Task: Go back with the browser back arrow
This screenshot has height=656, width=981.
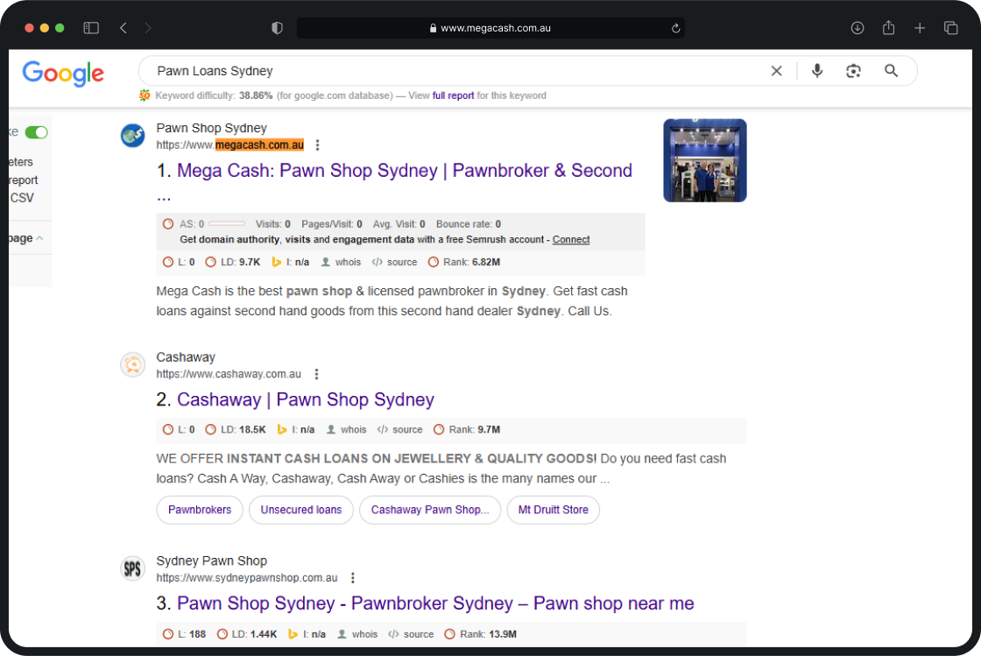Action: coord(124,27)
